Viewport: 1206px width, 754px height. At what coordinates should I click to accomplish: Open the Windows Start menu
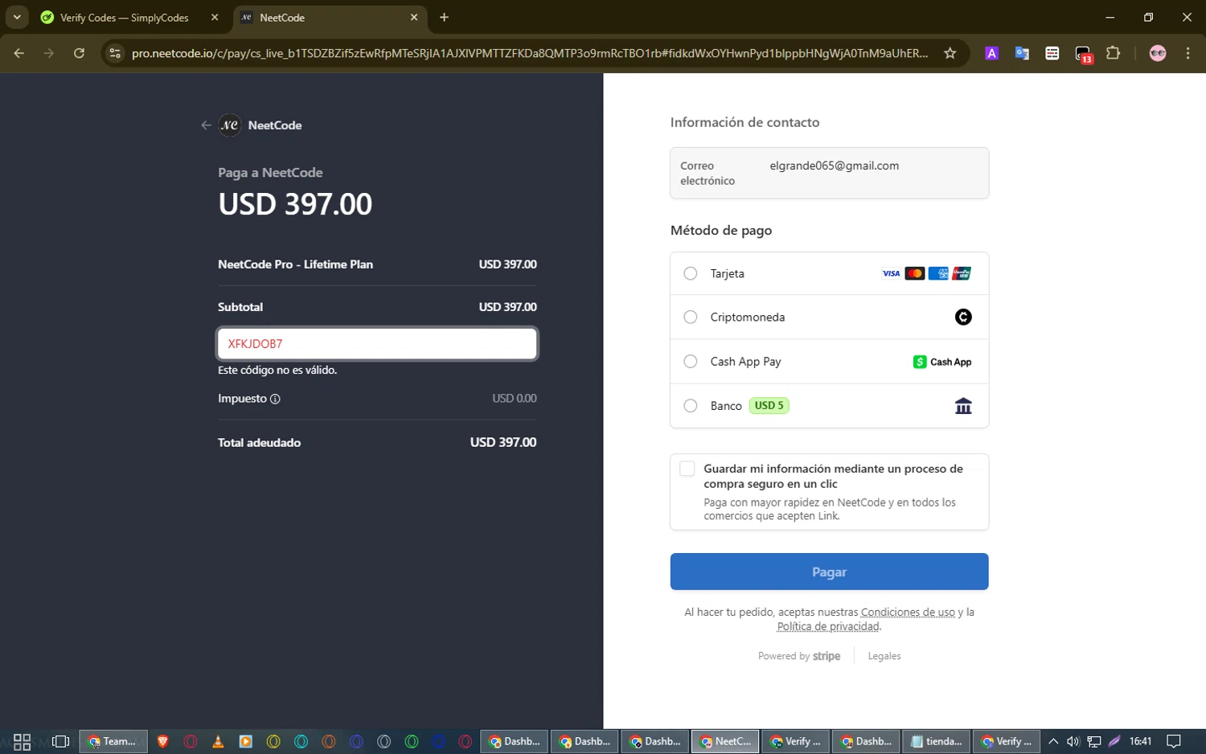point(22,741)
